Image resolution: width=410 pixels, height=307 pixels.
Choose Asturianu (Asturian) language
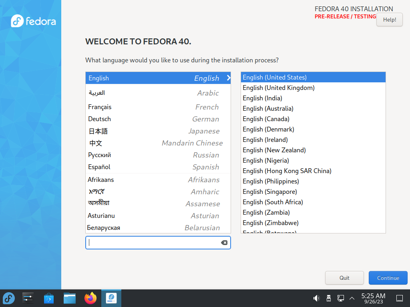coord(158,215)
